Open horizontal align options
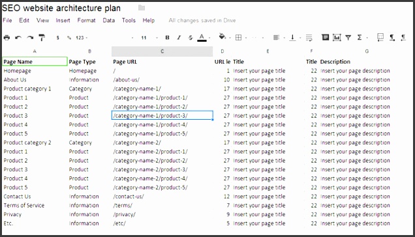415x237 pixels. [x=276, y=38]
